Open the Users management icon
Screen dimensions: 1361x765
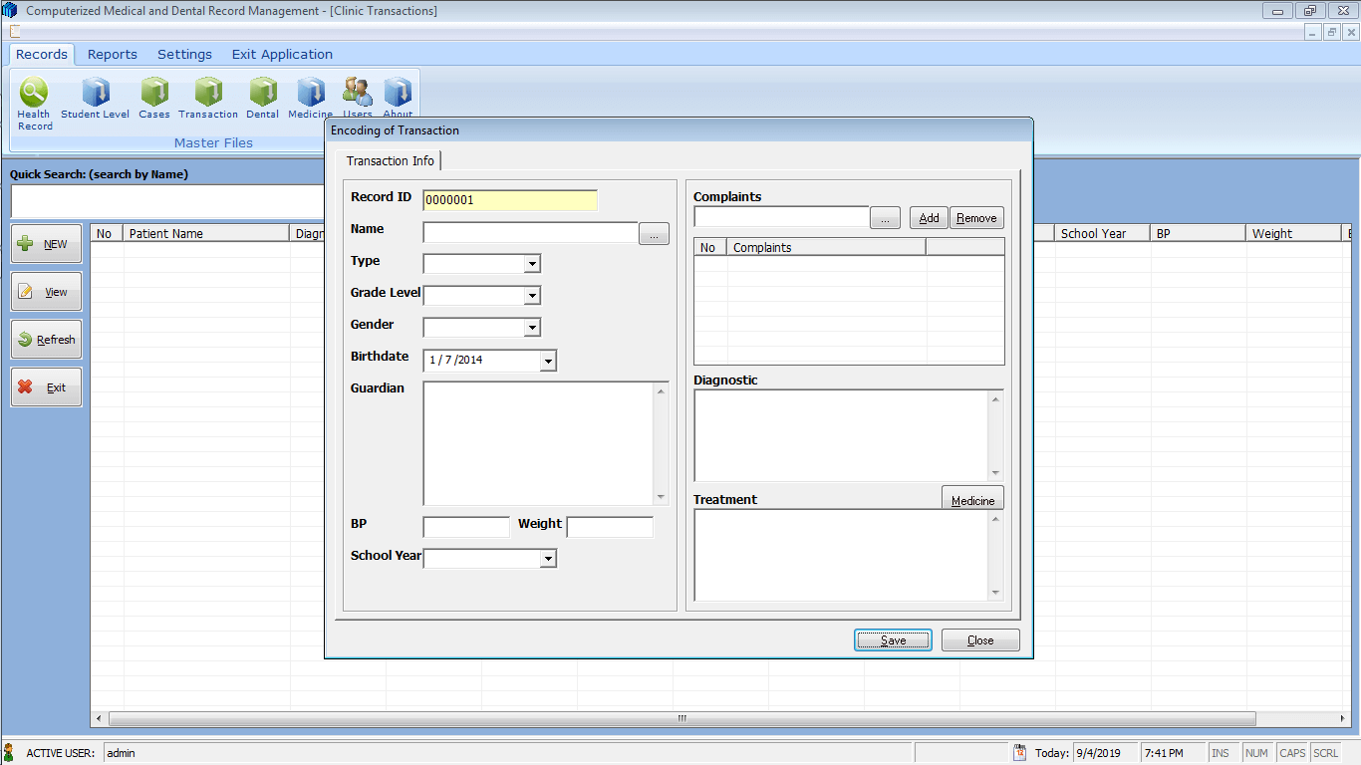point(357,99)
